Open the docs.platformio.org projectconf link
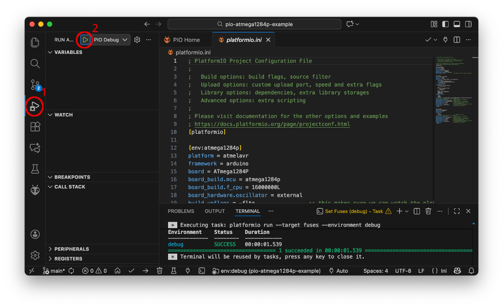The height and width of the screenshot is (308, 503). coord(272,124)
